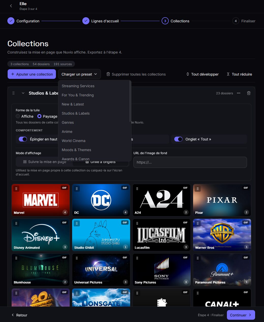Click the drag handle on Warner Bros tile

coord(198,223)
